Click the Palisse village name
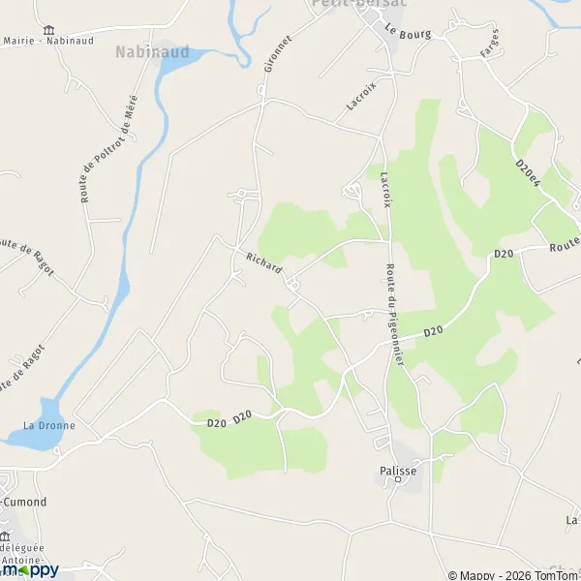The width and height of the screenshot is (581, 581). [398, 471]
